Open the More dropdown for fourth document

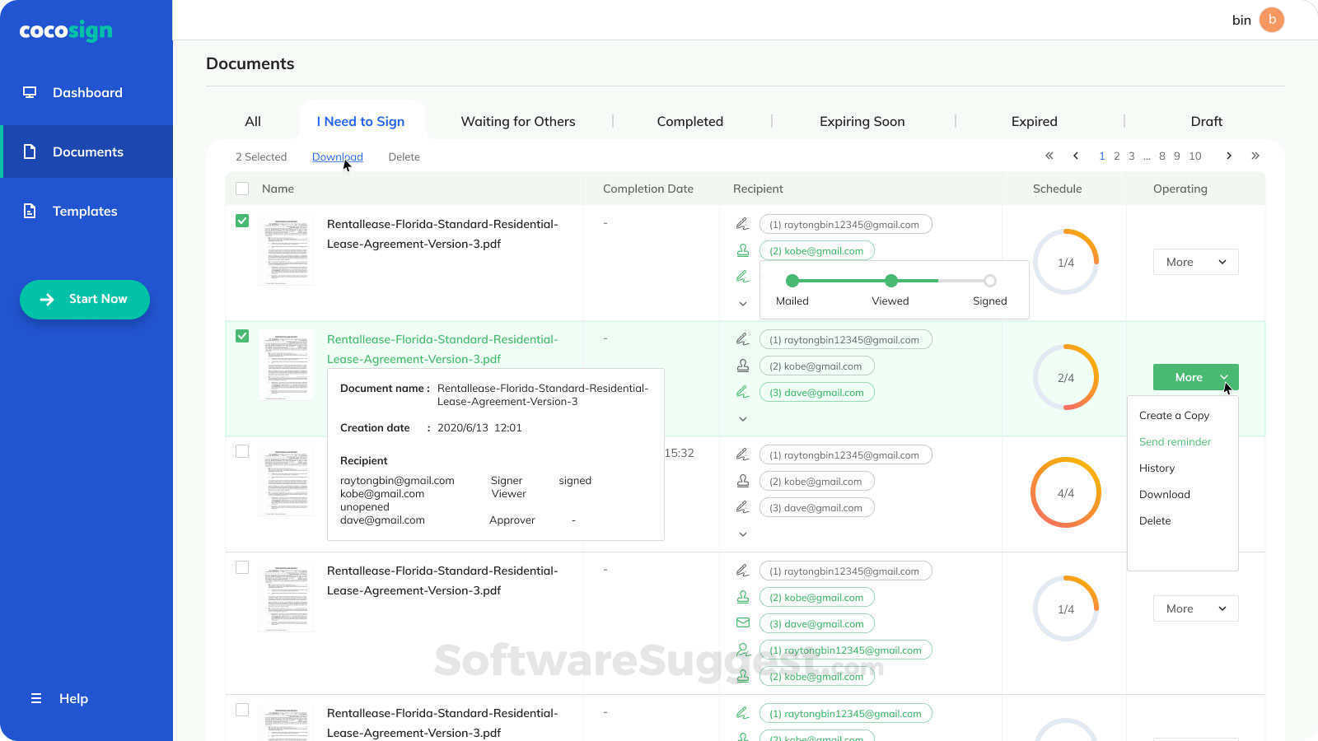(x=1195, y=608)
